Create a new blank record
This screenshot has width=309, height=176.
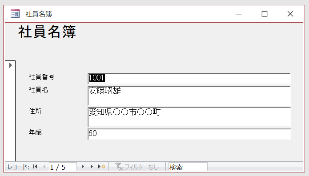pyautogui.click(x=102, y=167)
